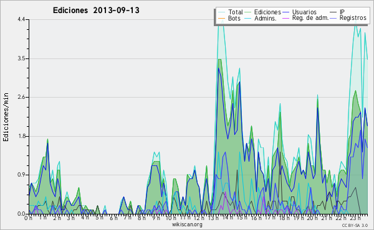Click the magenta Reg. de adm. legend swatch

click(285, 18)
